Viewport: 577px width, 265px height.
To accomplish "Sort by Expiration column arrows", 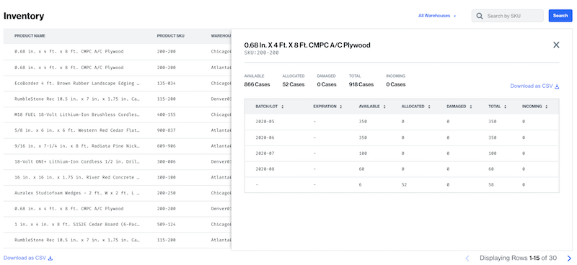I will coord(340,107).
